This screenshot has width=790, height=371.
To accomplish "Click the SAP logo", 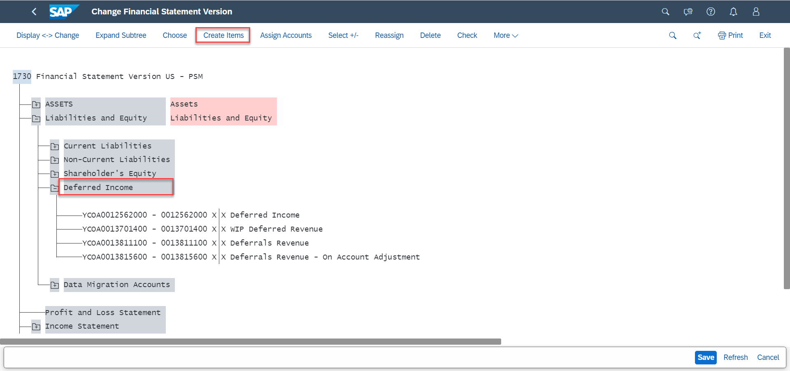I will click(64, 12).
